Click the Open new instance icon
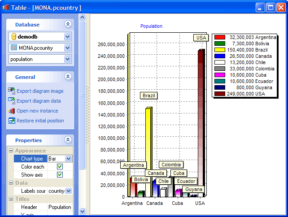 (x=12, y=111)
